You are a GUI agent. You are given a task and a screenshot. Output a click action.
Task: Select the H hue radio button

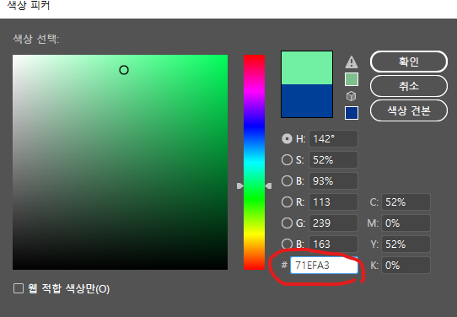[x=287, y=138]
